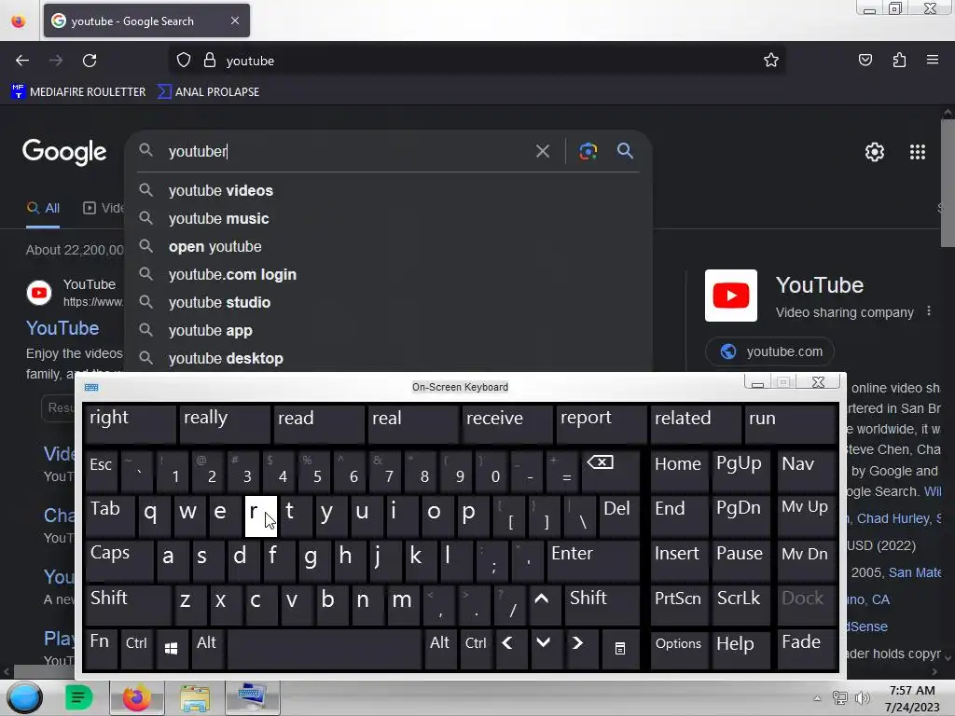
Task: Click the page vertical scrollbar thumb
Action: 948,183
